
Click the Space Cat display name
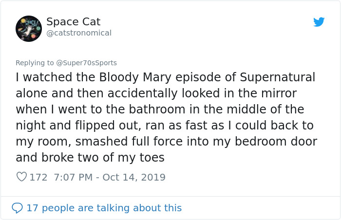(73, 22)
